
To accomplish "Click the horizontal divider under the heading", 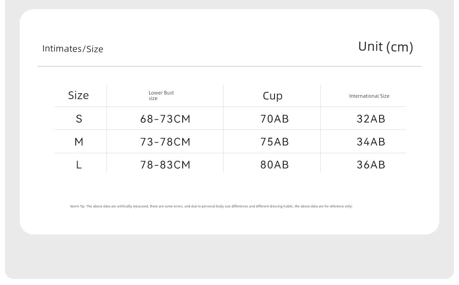I will pos(229,67).
